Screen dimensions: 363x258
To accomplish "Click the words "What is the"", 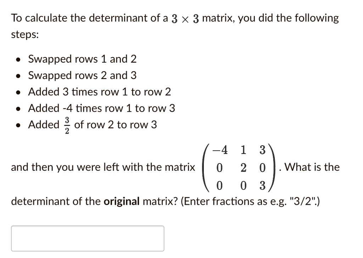I will click(312, 167).
